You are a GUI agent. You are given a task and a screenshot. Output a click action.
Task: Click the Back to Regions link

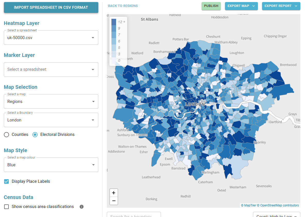[x=123, y=6]
